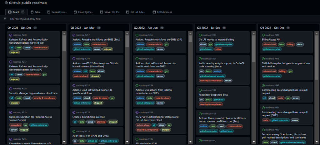Click the closed status icon on roadmap #238

tap(11, 89)
